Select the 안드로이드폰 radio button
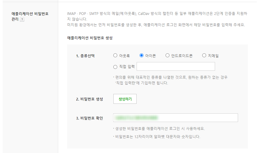261x153 pixels. click(x=167, y=55)
